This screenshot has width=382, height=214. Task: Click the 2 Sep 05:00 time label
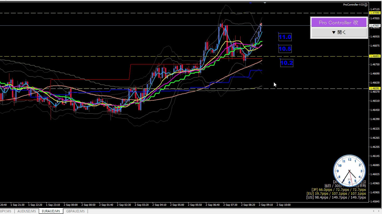(x=177, y=205)
